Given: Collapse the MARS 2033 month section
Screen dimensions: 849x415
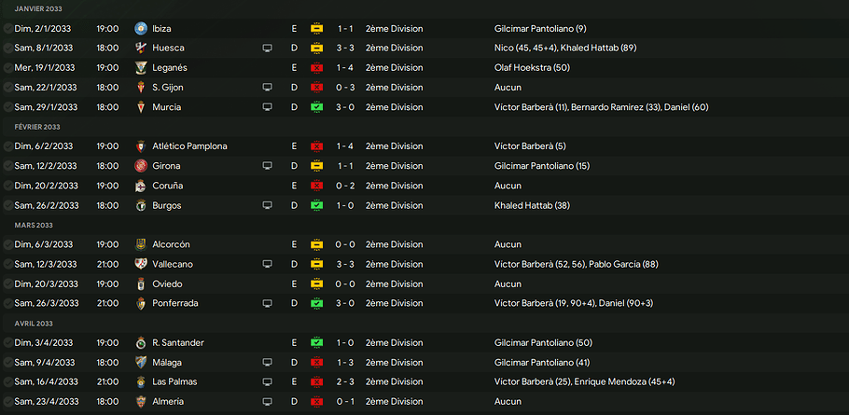Looking at the screenshot, I should click(x=34, y=225).
